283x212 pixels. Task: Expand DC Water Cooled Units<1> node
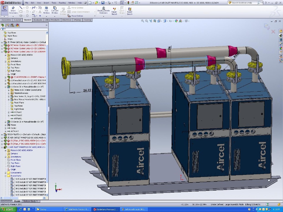tap(2, 45)
